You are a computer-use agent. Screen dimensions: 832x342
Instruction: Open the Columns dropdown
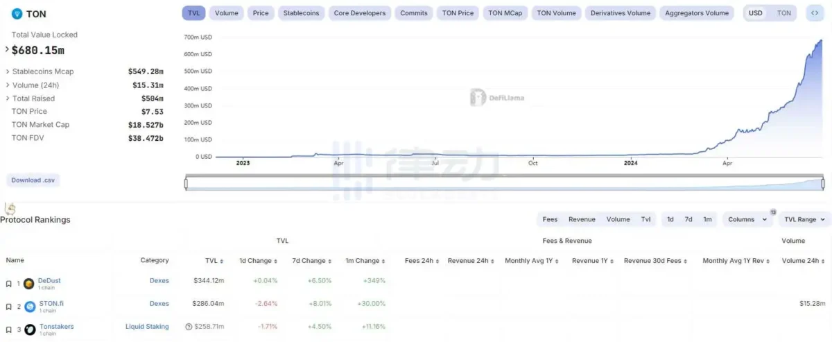[x=747, y=219]
